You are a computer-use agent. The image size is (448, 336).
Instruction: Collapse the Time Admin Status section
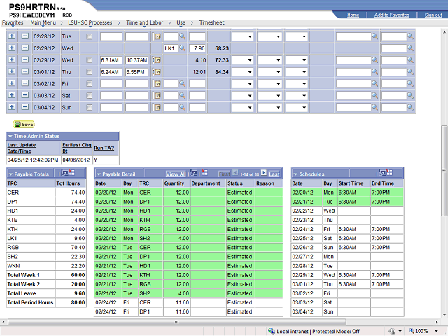click(x=10, y=136)
